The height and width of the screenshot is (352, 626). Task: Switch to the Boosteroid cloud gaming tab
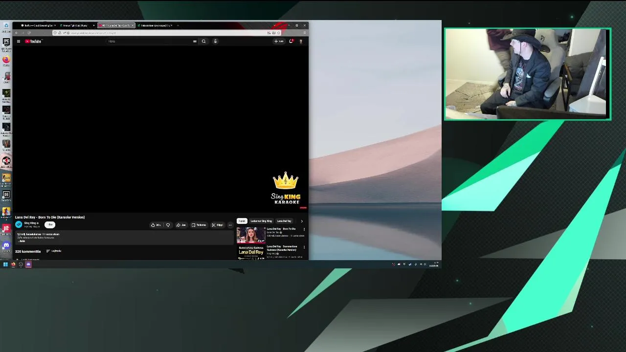pyautogui.click(x=38, y=25)
